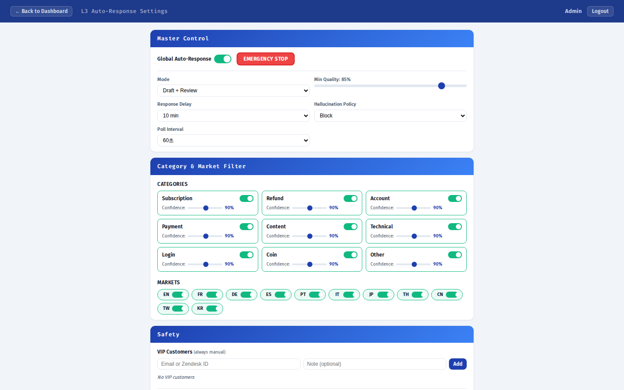Click the Min Quality slider handle
The height and width of the screenshot is (390, 624).
coord(441,86)
